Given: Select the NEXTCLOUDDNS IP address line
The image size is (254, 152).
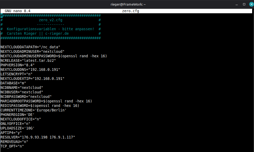Looking at the screenshot, I should click(x=30, y=70).
